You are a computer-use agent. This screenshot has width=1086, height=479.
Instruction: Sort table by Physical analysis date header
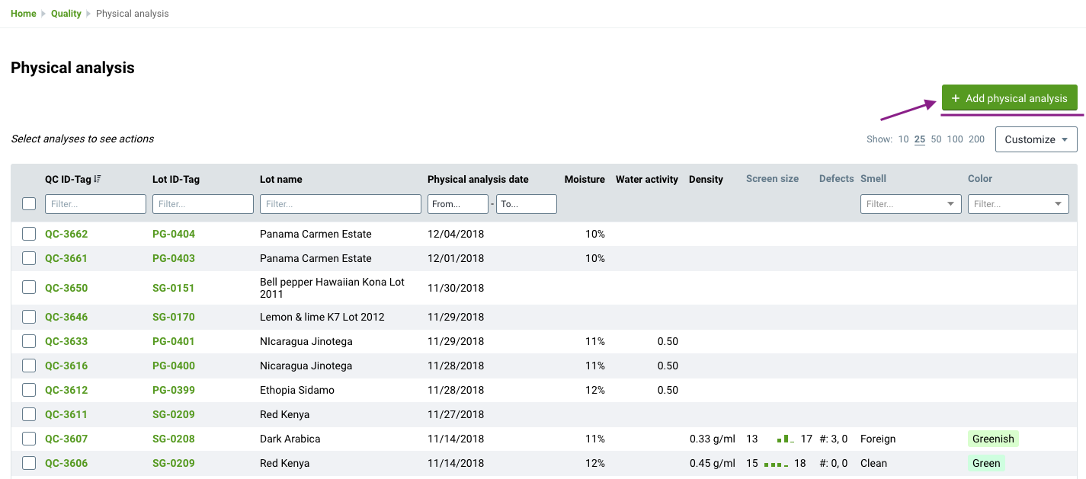tap(478, 180)
